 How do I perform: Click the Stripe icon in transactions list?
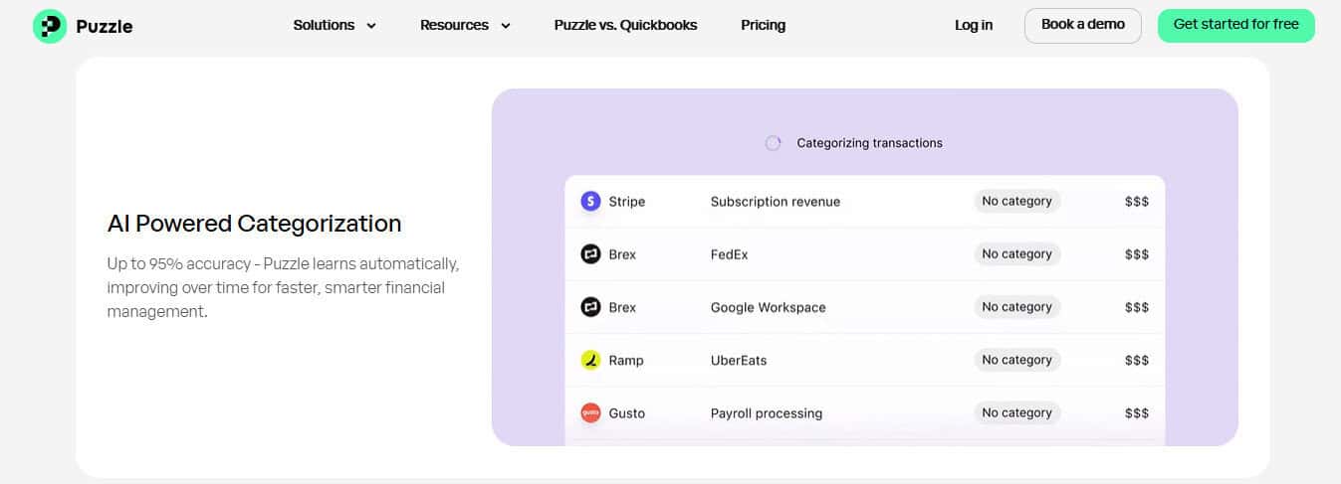[x=590, y=201]
